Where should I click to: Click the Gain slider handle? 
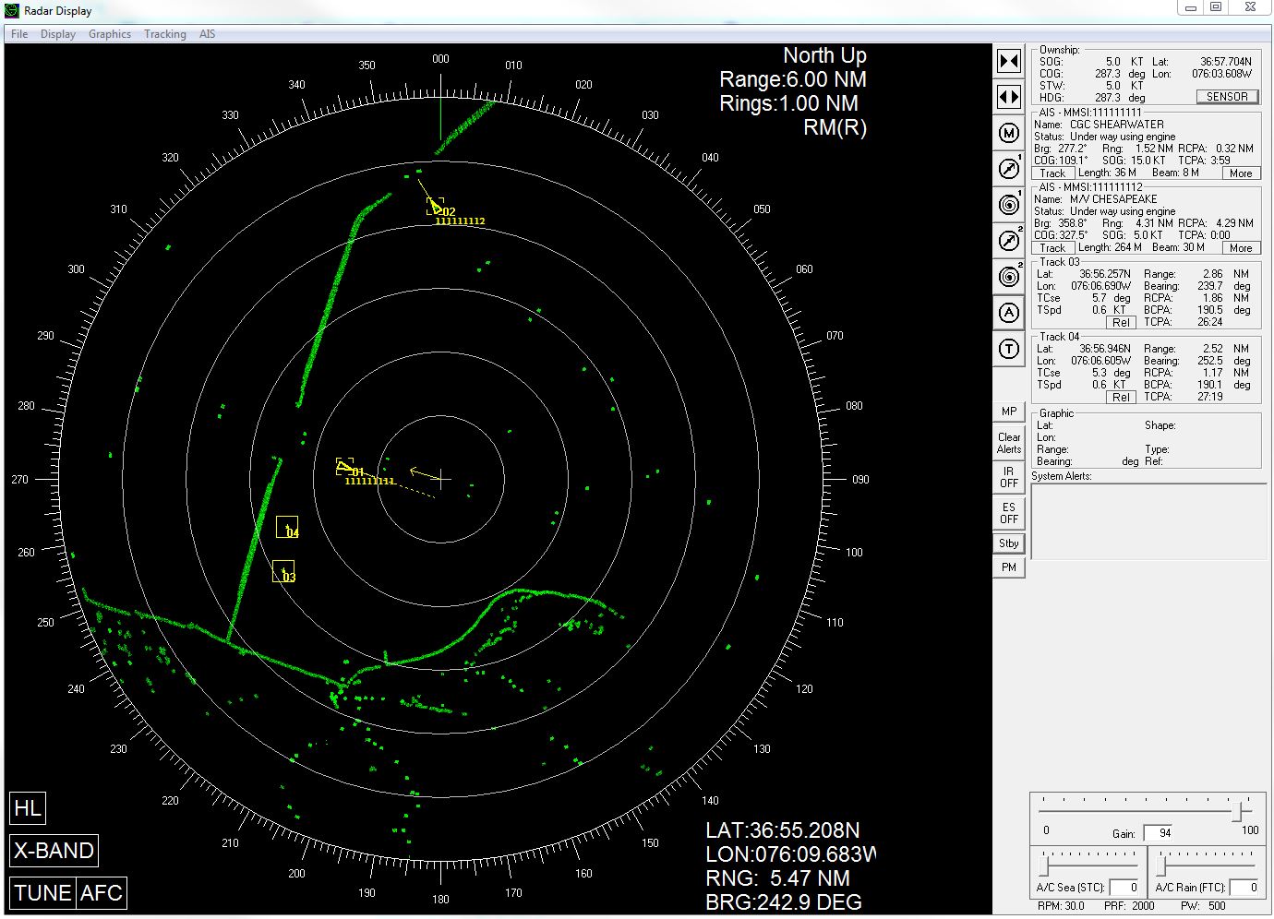1242,812
